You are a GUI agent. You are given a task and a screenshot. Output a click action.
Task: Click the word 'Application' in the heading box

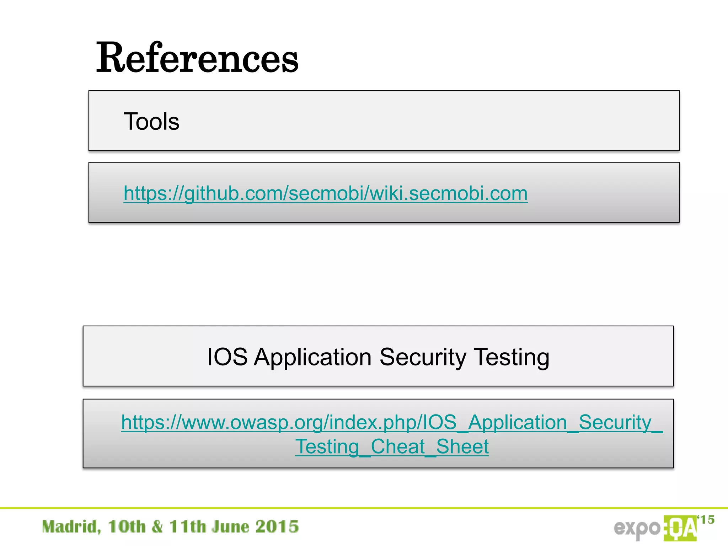(x=313, y=357)
